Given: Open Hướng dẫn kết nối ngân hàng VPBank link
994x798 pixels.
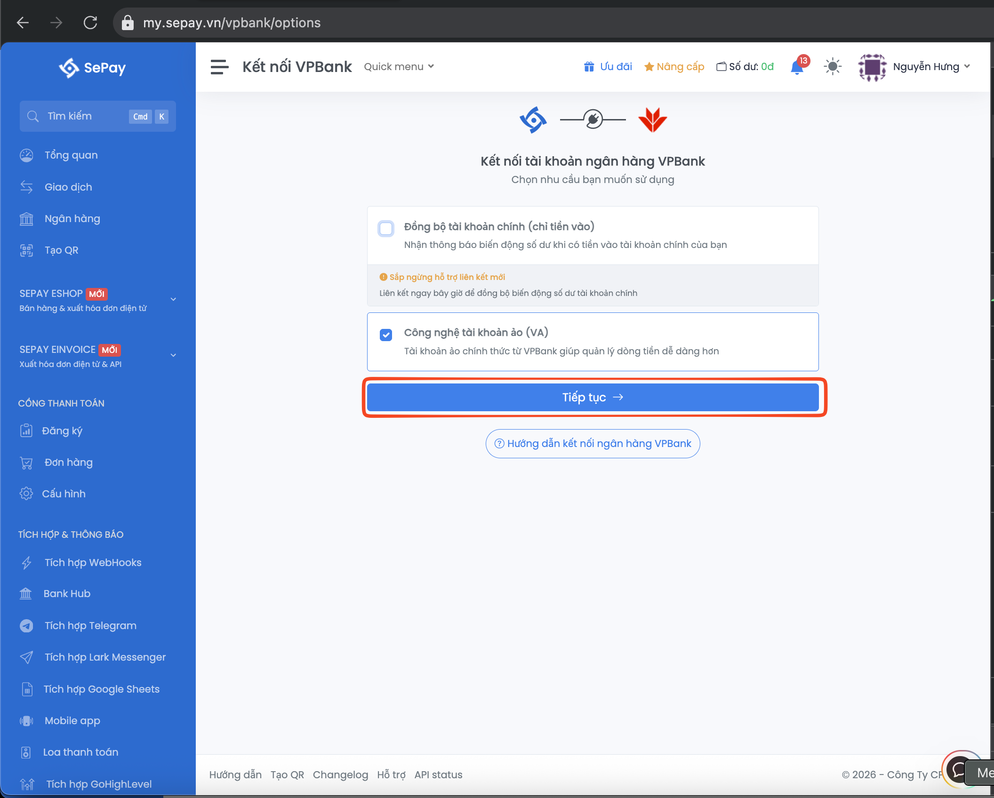Looking at the screenshot, I should coord(593,444).
